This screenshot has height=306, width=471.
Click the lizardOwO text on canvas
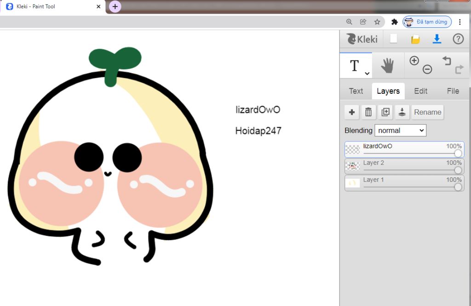(x=258, y=110)
